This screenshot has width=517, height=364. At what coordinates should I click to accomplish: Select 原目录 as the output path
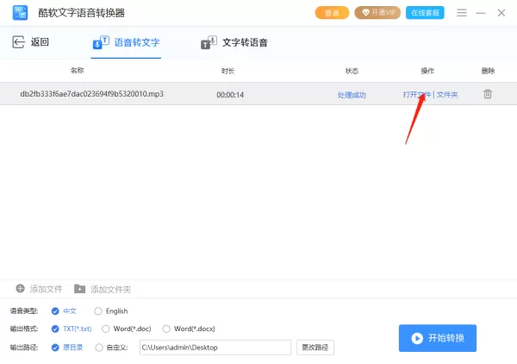67,348
